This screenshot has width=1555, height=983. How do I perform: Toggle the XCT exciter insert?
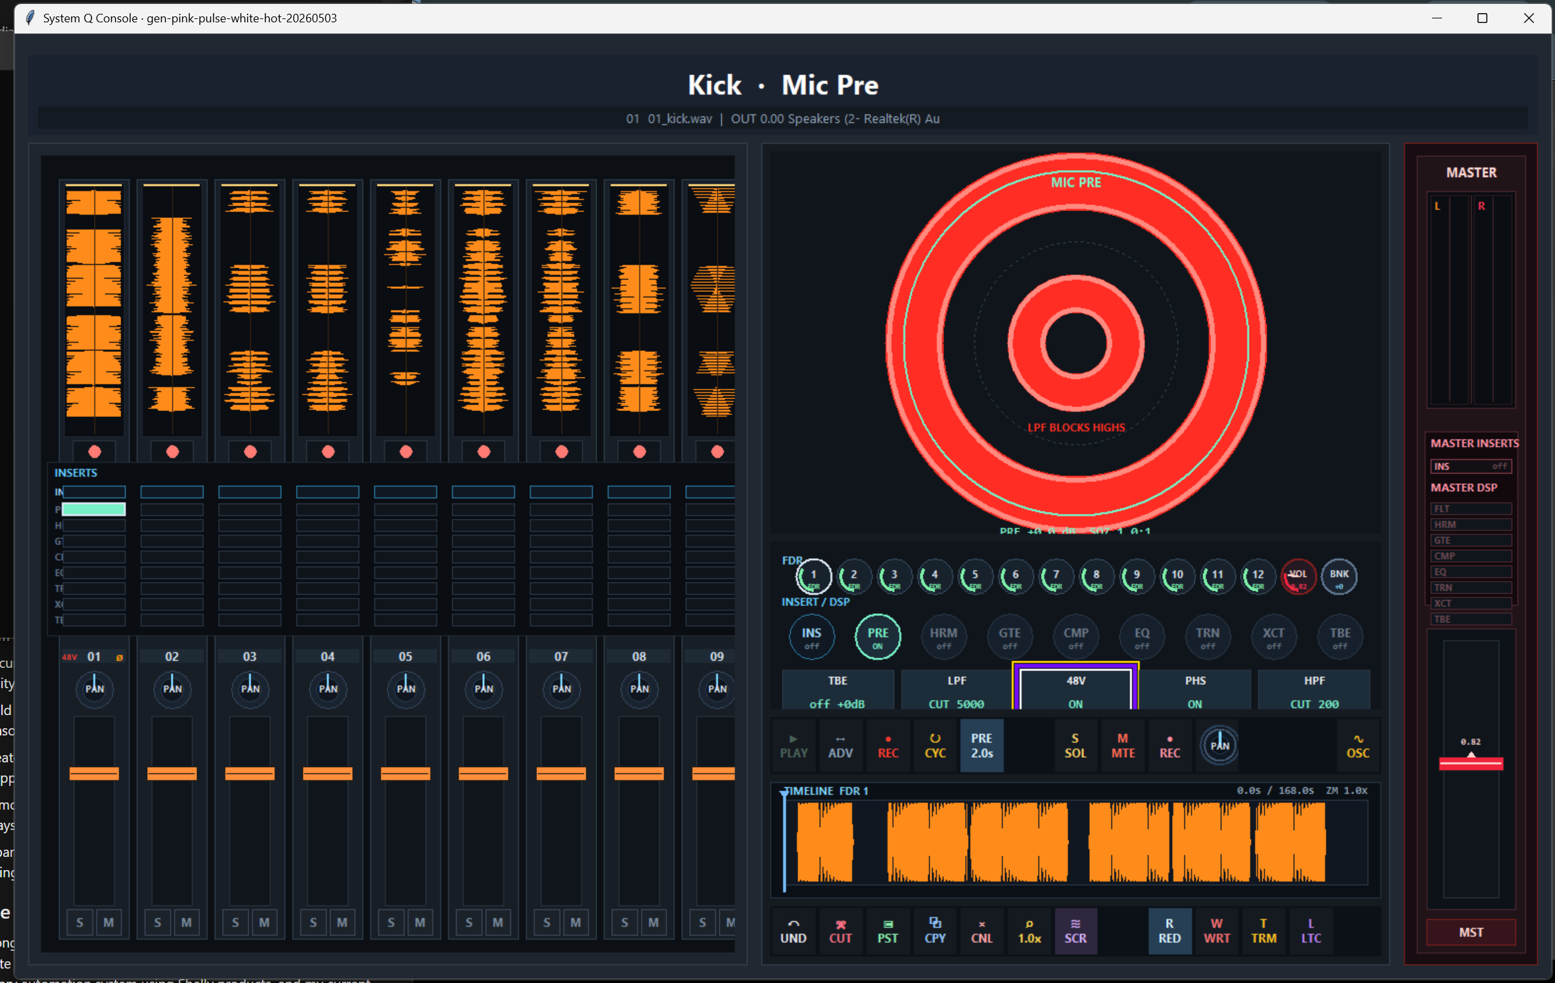tap(1273, 636)
